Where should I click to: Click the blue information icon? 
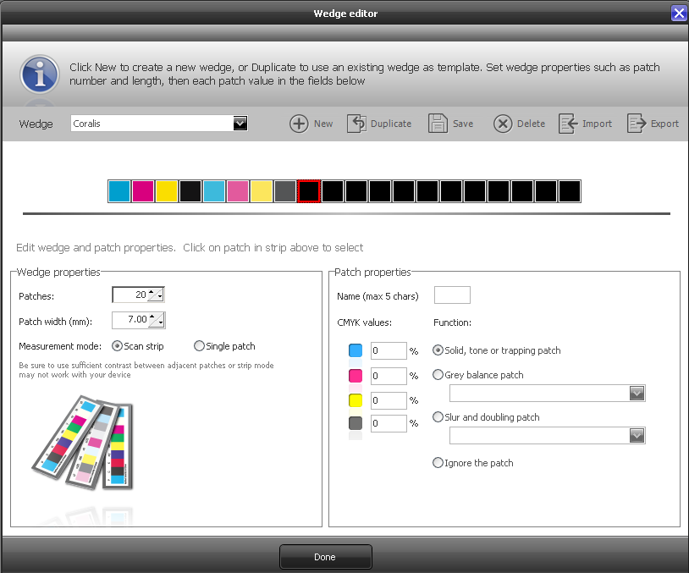click(40, 74)
